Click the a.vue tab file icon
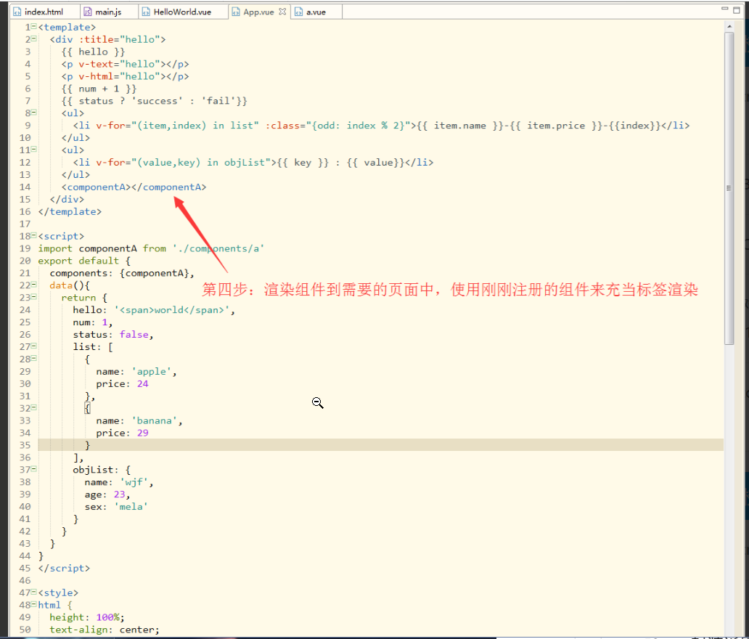This screenshot has width=749, height=639. point(298,12)
